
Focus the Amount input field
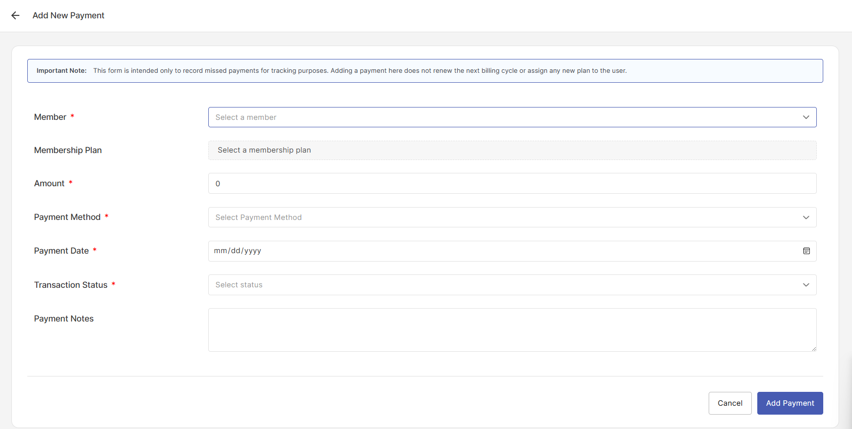(512, 183)
